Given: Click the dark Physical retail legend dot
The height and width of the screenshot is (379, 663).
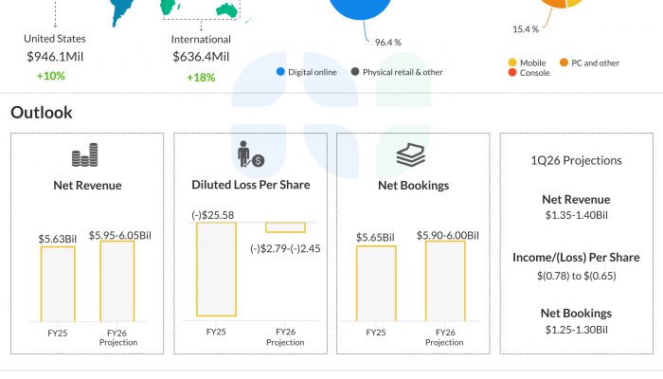Looking at the screenshot, I should [x=354, y=72].
